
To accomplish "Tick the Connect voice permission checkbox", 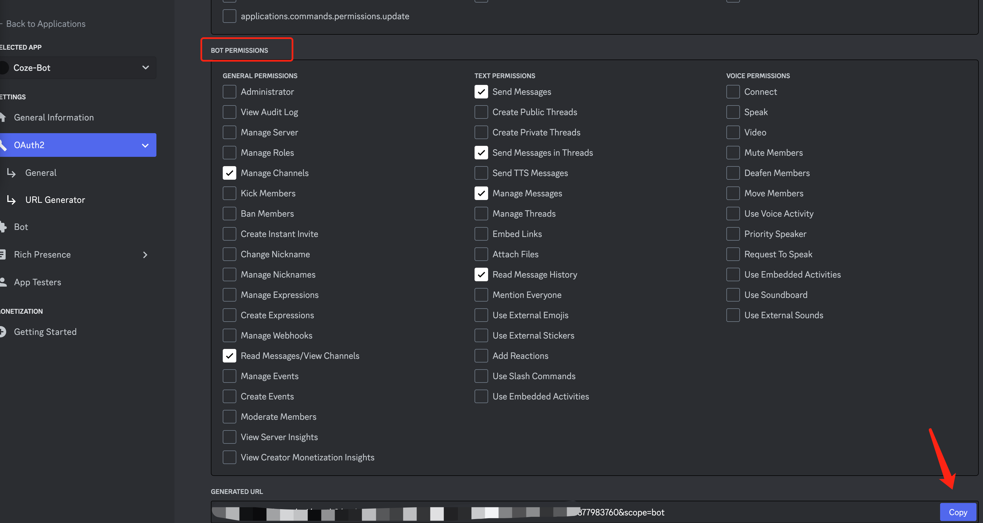I will click(x=733, y=92).
